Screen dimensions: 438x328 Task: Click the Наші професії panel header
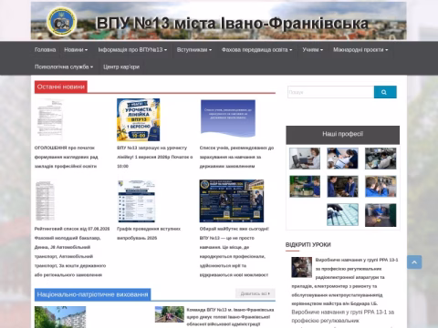tap(343, 134)
